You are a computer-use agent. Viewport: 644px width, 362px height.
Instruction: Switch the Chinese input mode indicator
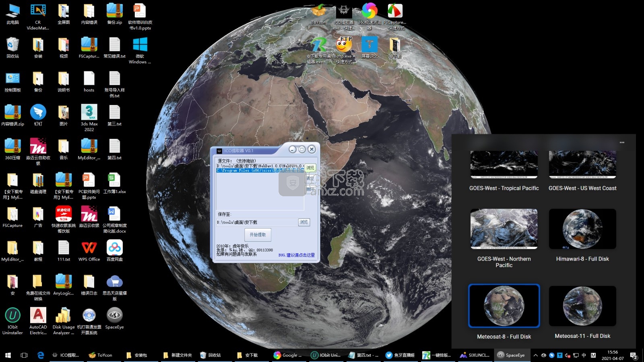[584, 355]
